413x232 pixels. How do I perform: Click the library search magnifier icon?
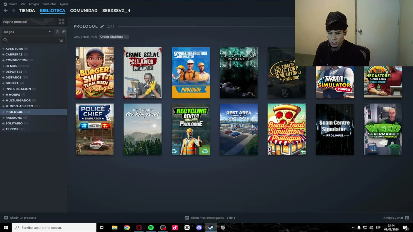[5, 40]
